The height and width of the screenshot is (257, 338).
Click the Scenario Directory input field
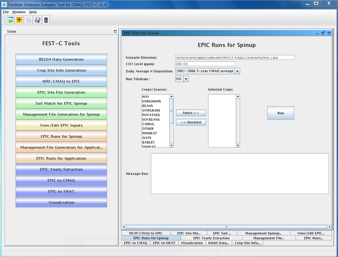tap(235, 58)
